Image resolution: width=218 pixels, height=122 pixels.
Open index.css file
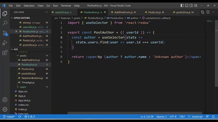tap(31, 105)
